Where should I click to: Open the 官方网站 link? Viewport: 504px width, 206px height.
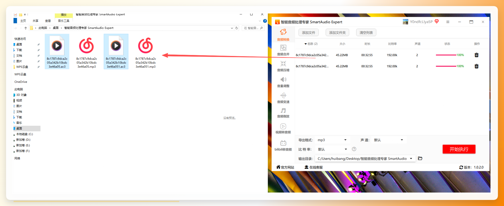click(285, 167)
